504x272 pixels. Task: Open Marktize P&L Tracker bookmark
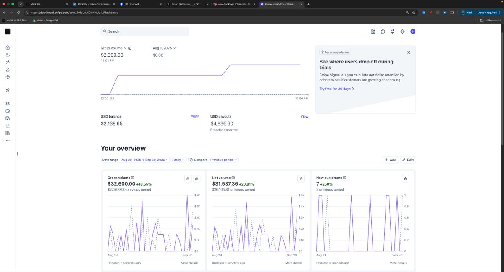(15, 20)
